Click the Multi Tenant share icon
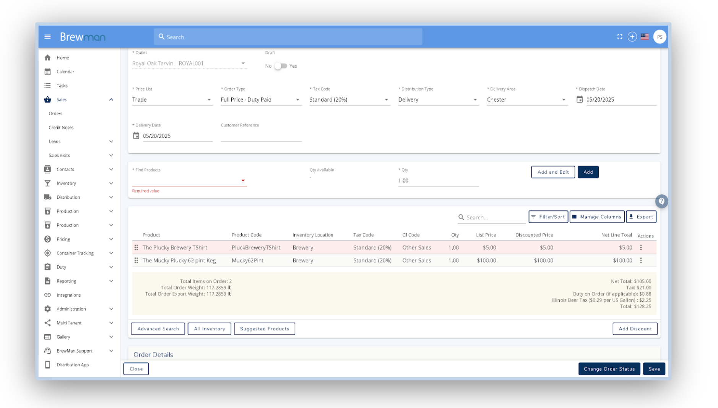Image resolution: width=718 pixels, height=408 pixels. pyautogui.click(x=47, y=323)
